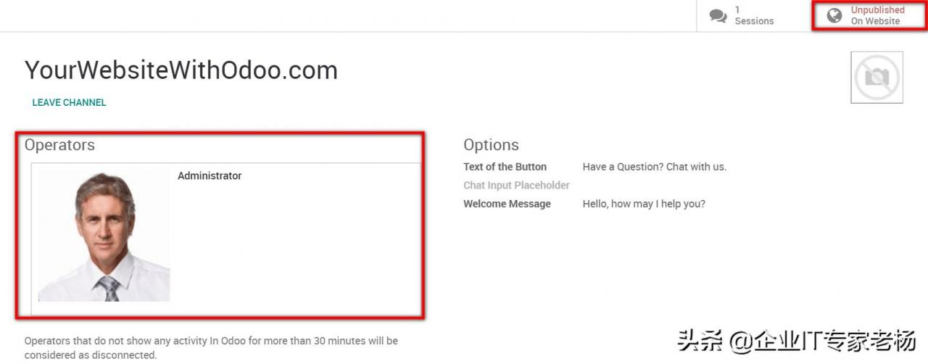
Task: Select the 'Have a Question? Chat with us.' value
Action: click(x=654, y=167)
